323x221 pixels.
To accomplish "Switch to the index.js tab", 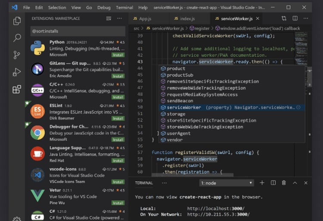I will tap(189, 19).
